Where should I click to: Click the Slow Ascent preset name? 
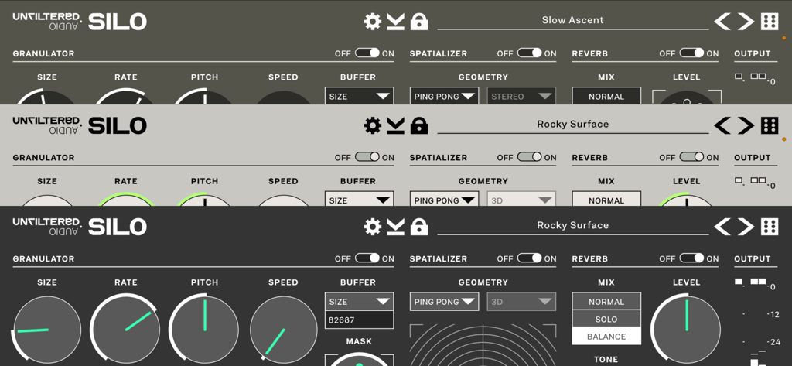pyautogui.click(x=572, y=20)
